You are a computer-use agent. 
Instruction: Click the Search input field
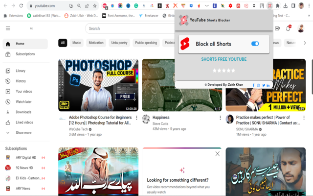coord(130,28)
